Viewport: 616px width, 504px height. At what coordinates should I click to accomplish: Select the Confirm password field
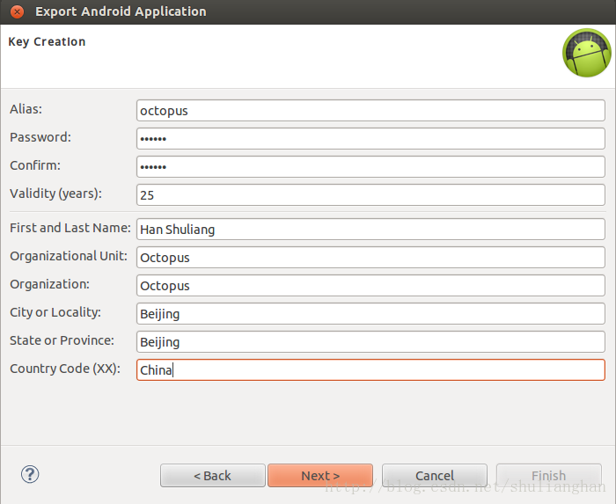[370, 167]
